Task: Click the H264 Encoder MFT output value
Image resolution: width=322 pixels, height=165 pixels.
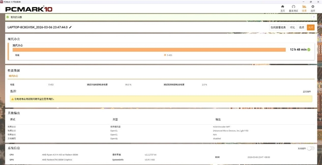Action: (222, 127)
